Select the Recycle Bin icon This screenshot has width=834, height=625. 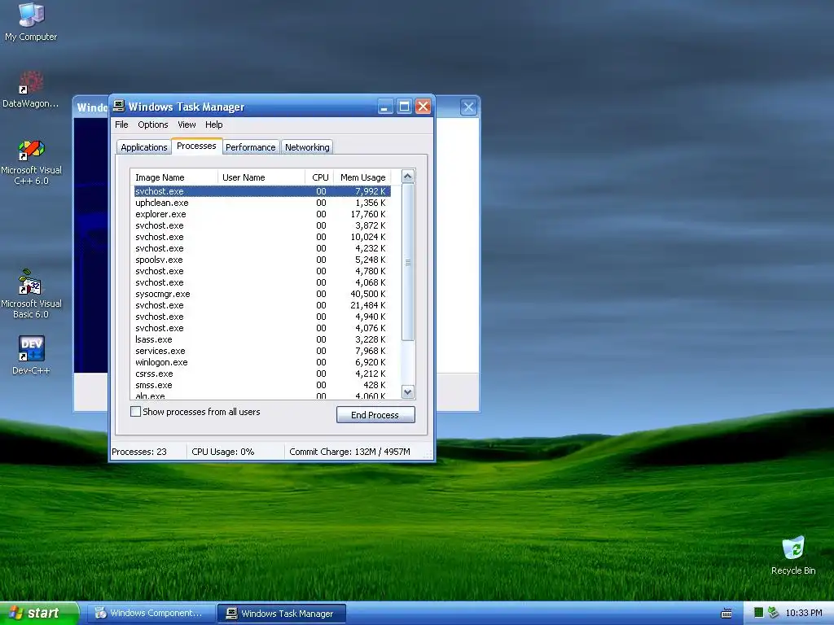793,555
